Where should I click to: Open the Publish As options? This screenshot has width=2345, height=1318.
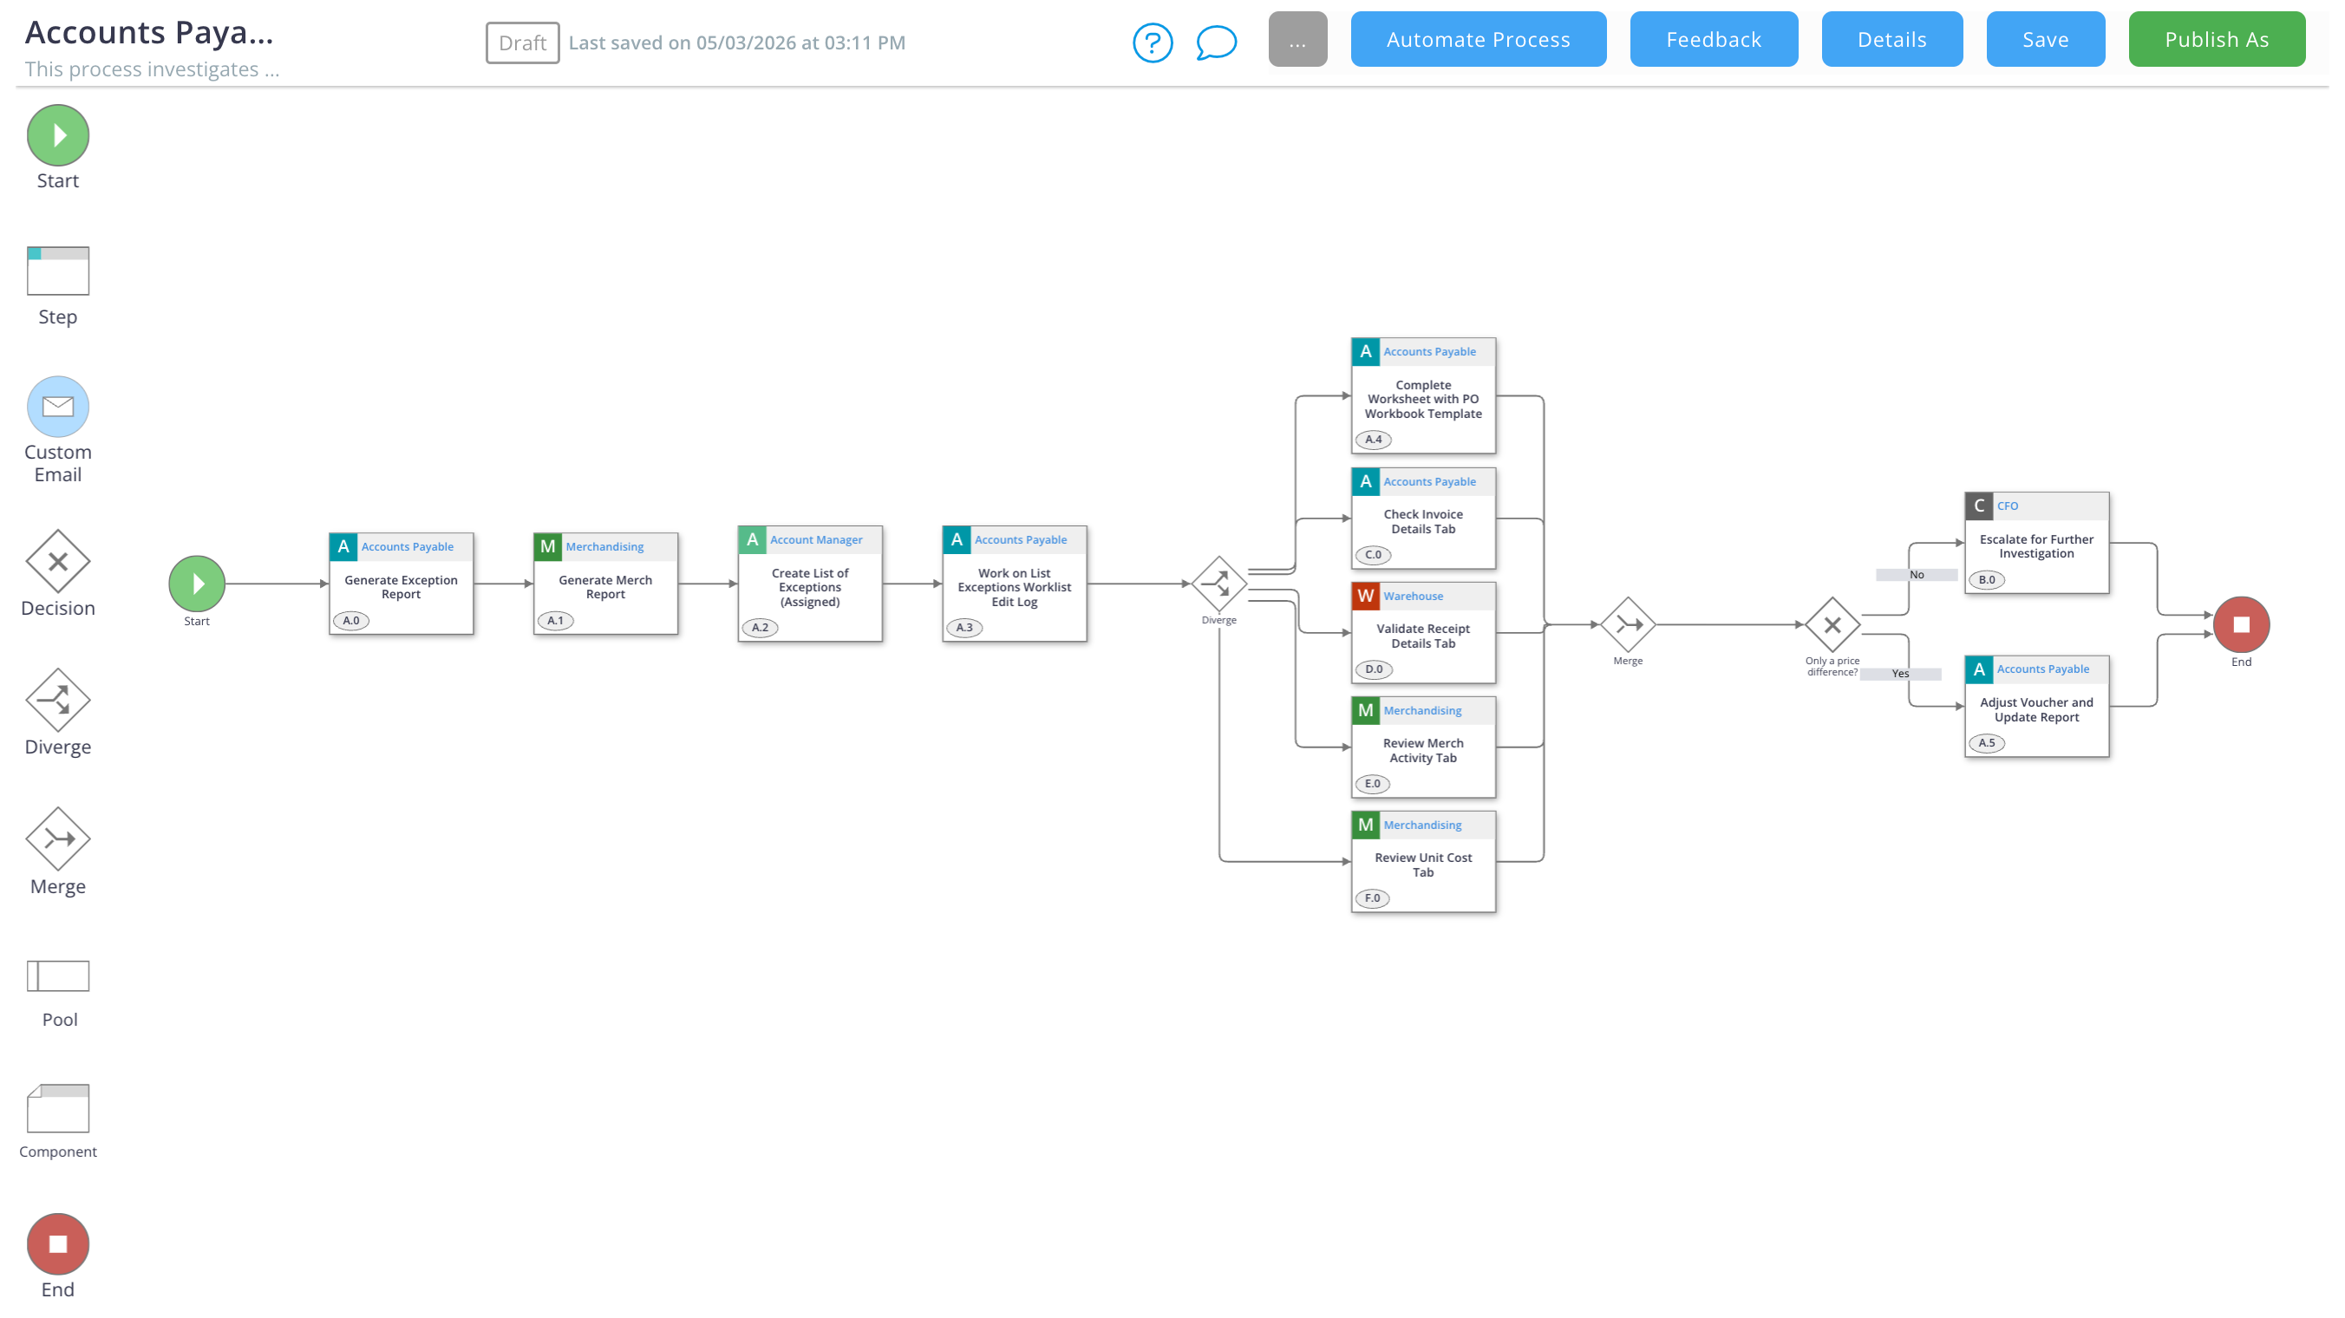point(2216,39)
